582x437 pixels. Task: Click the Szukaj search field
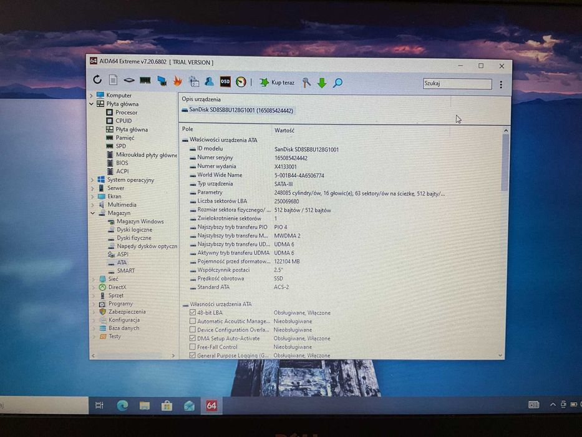click(x=457, y=84)
